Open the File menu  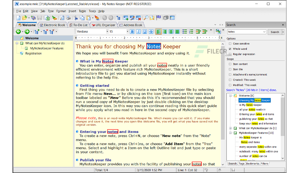click(x=19, y=11)
